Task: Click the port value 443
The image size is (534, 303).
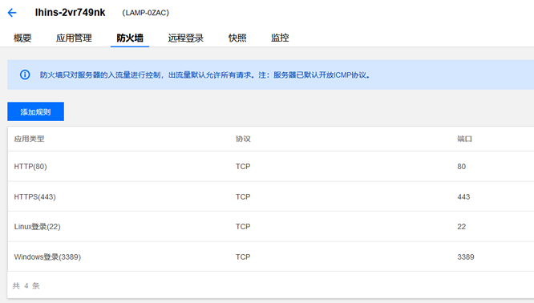Action: pos(463,196)
